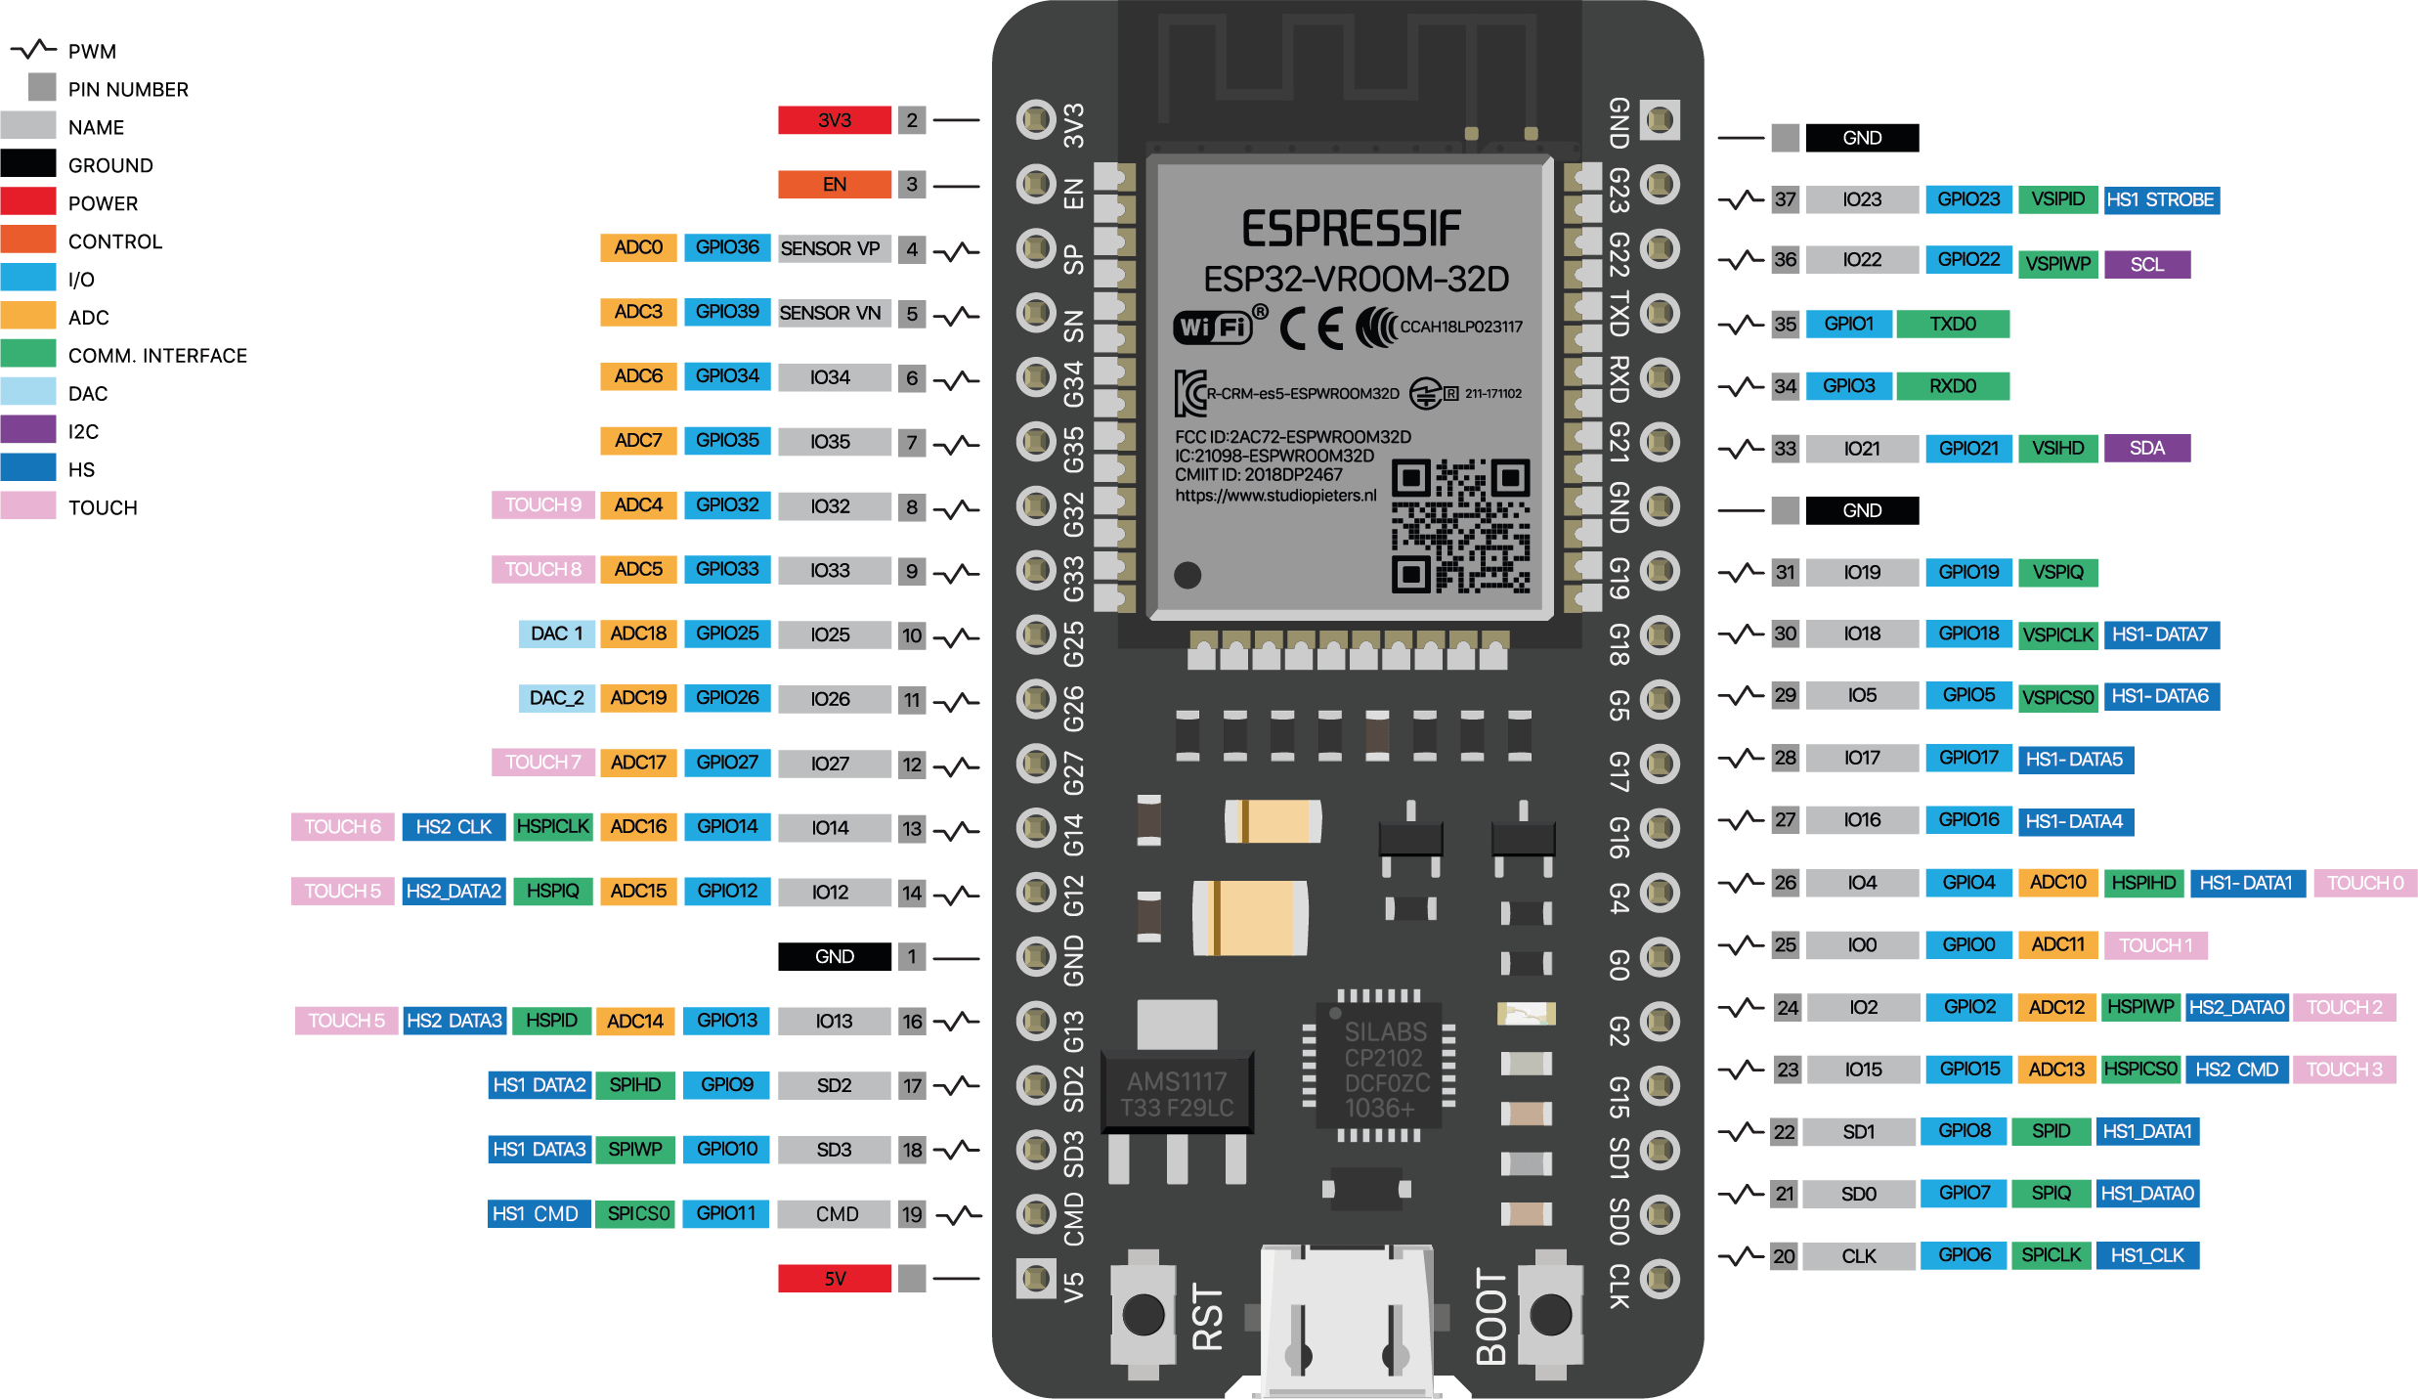
Task: Click the HS2_DATA2 label on the IO12 row
Action: tap(453, 891)
